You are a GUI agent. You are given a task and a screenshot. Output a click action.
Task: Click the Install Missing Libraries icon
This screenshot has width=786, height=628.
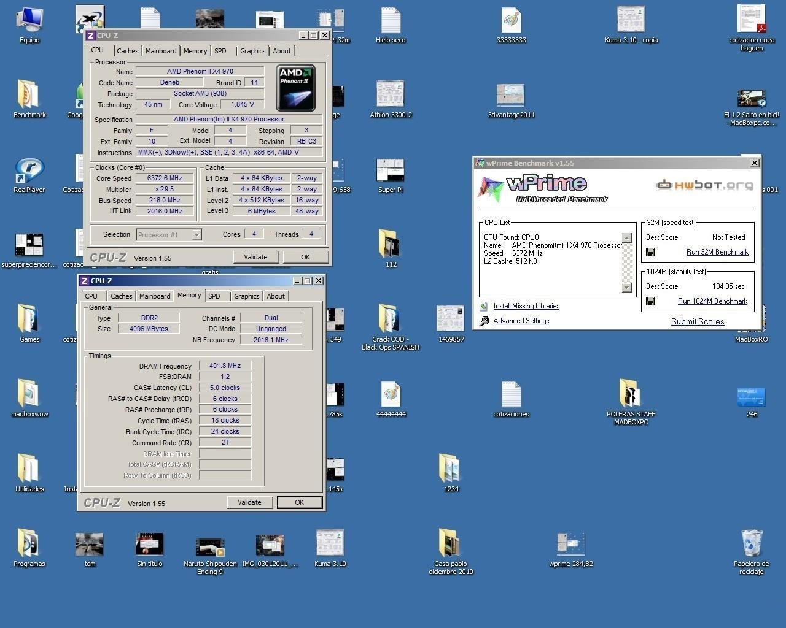(484, 306)
